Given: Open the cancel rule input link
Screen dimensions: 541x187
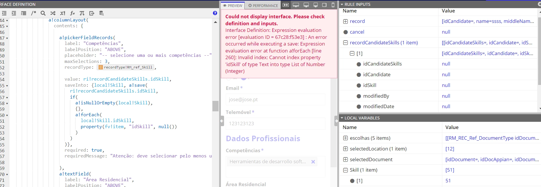Looking at the screenshot, I should [357, 32].
